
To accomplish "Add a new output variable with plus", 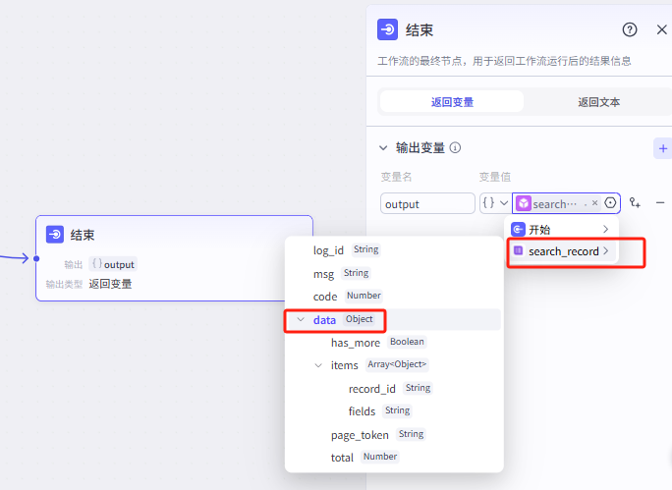I will point(663,148).
